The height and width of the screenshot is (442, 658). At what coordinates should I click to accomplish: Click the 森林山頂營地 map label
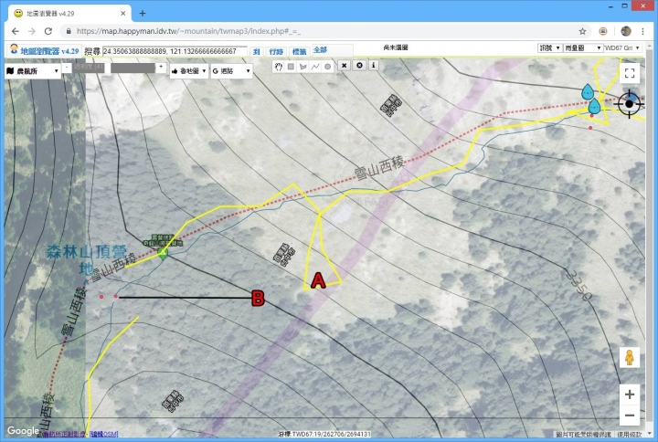coord(86,259)
